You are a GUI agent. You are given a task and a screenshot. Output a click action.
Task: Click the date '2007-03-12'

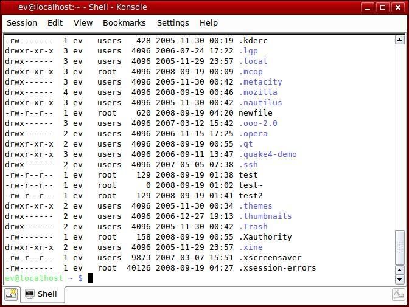pyautogui.click(x=180, y=123)
